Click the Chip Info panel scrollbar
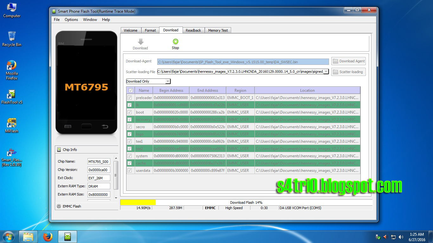The height and width of the screenshot is (243, 433). tap(116, 175)
